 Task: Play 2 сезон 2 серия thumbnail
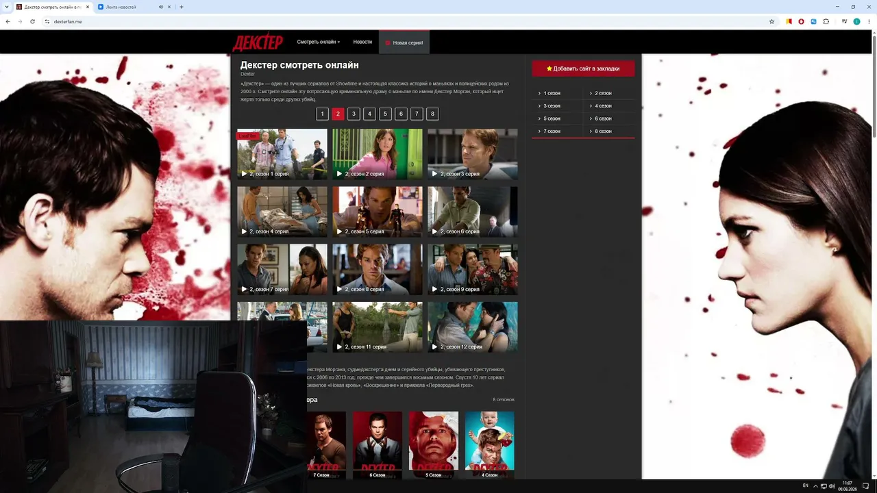[378, 154]
